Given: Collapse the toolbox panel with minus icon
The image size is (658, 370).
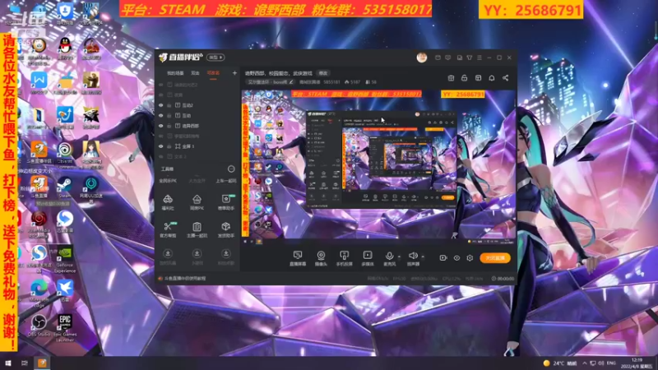Looking at the screenshot, I should click(231, 169).
